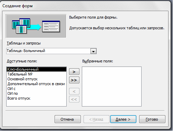Add selected field with single arrow button
The height and width of the screenshot is (131, 173).
coord(74,72)
